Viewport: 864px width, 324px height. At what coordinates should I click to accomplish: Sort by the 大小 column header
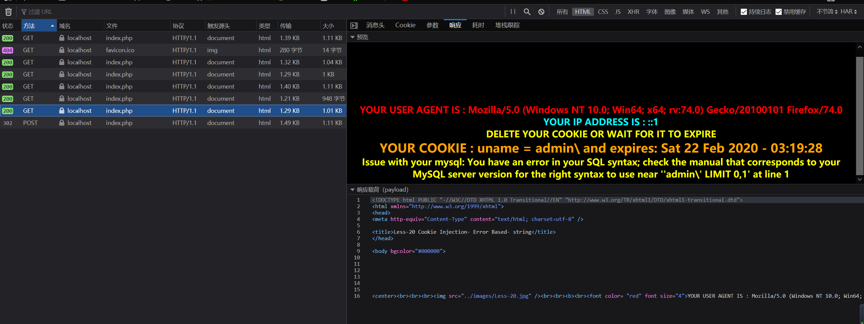[333, 26]
